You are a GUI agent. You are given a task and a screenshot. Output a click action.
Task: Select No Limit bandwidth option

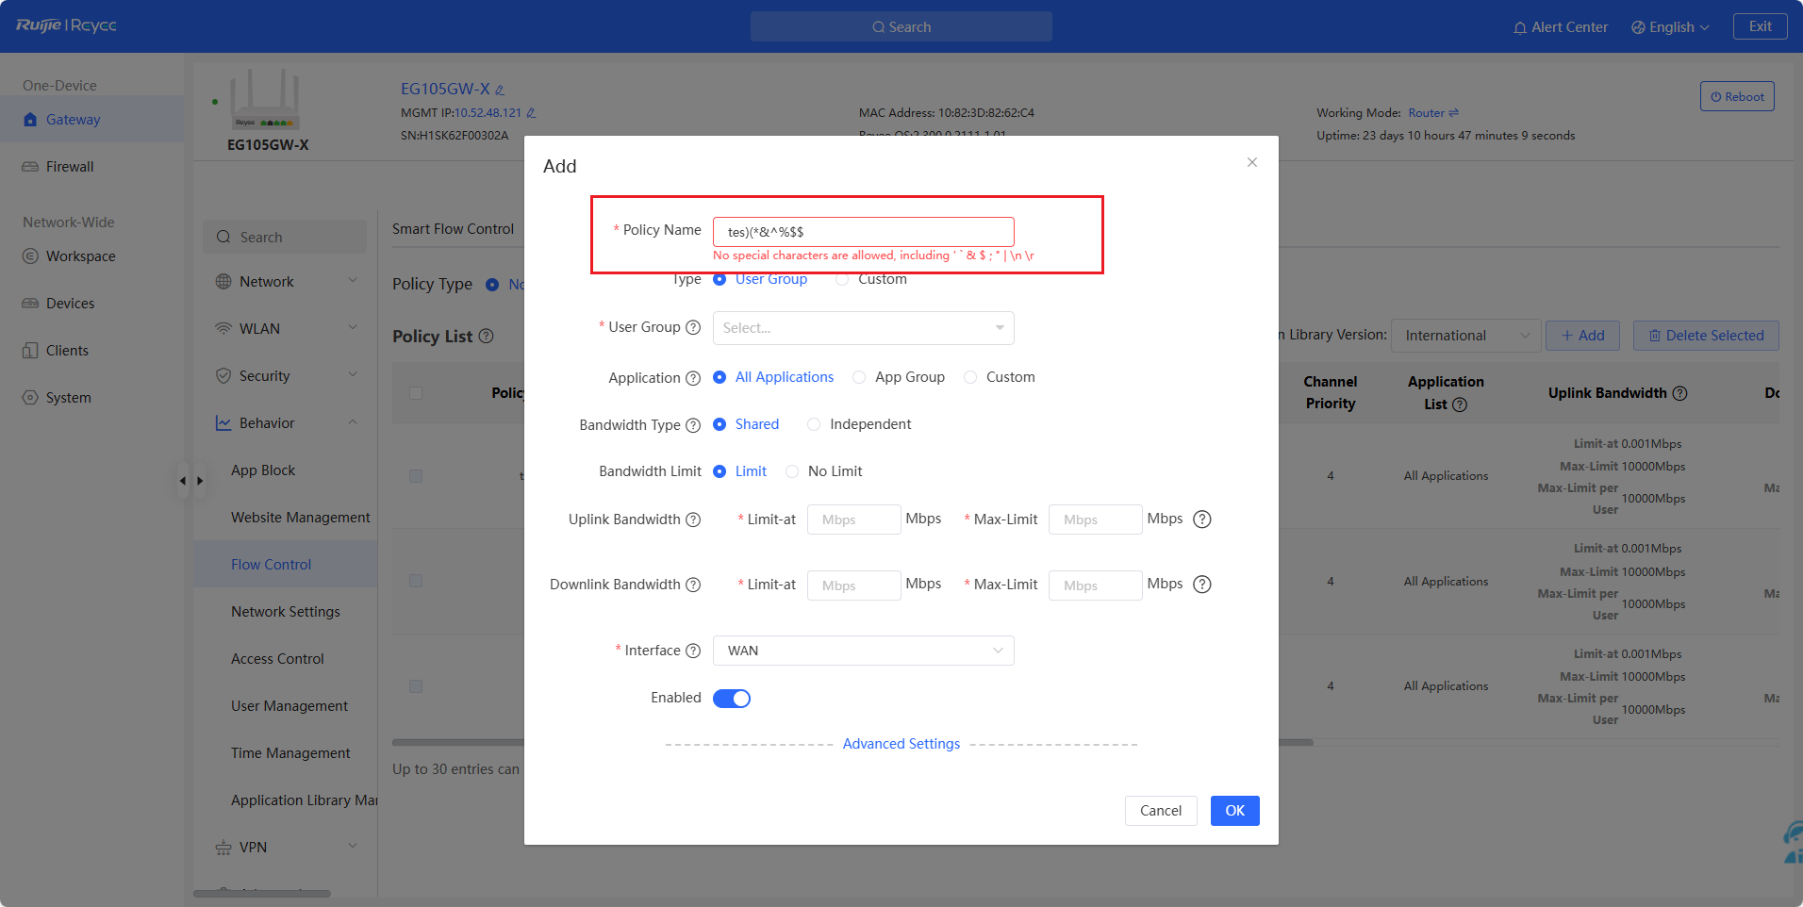tap(792, 471)
